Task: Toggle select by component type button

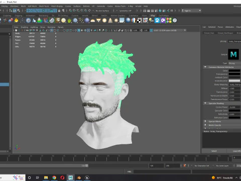Action: point(19,11)
